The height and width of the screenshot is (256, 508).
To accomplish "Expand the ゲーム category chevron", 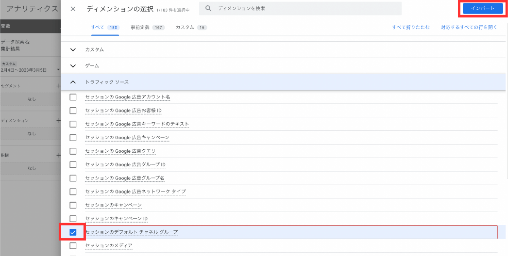I will point(73,66).
